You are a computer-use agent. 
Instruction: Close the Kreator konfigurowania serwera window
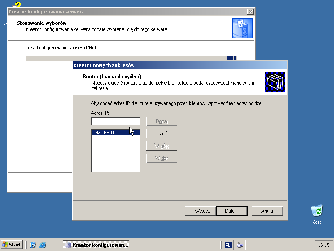(x=250, y=12)
